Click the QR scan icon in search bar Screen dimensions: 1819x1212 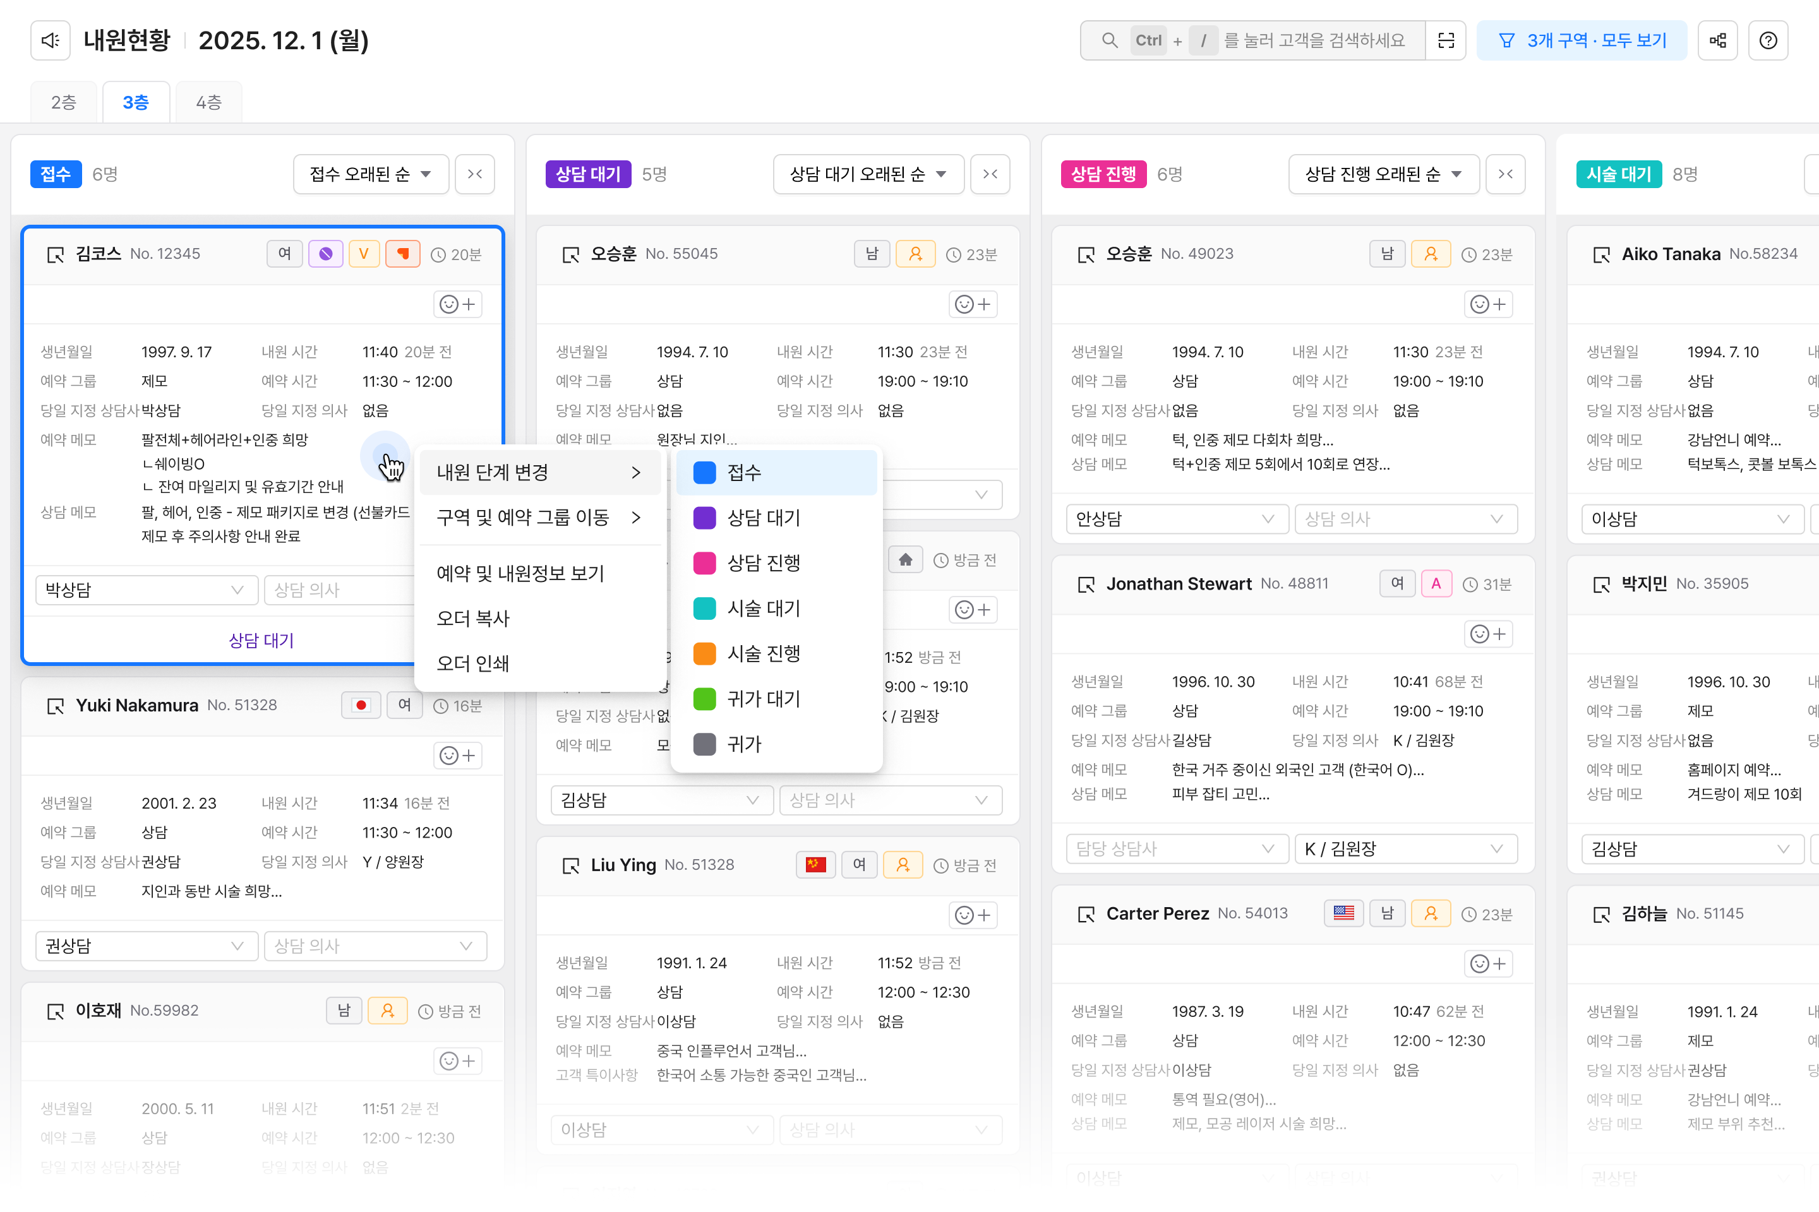click(1446, 40)
